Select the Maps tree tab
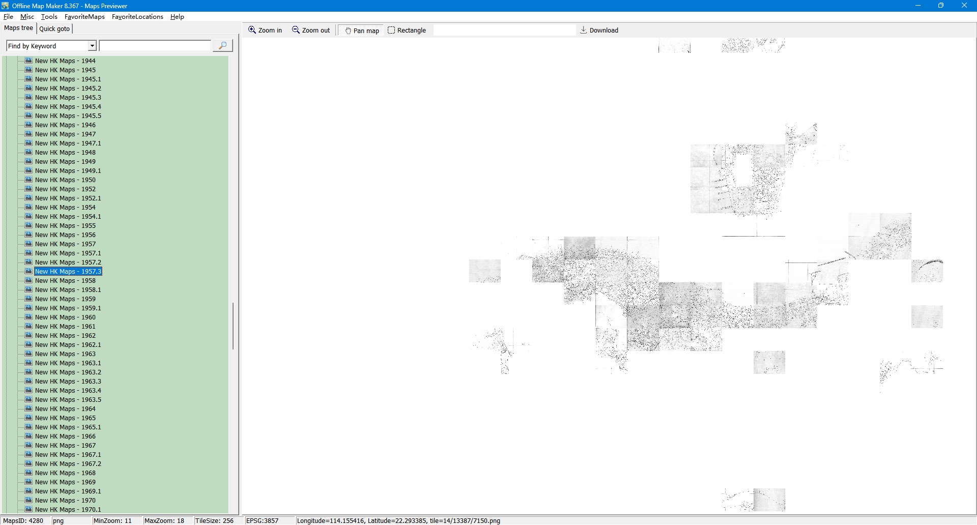Image resolution: width=977 pixels, height=525 pixels. pyautogui.click(x=19, y=28)
